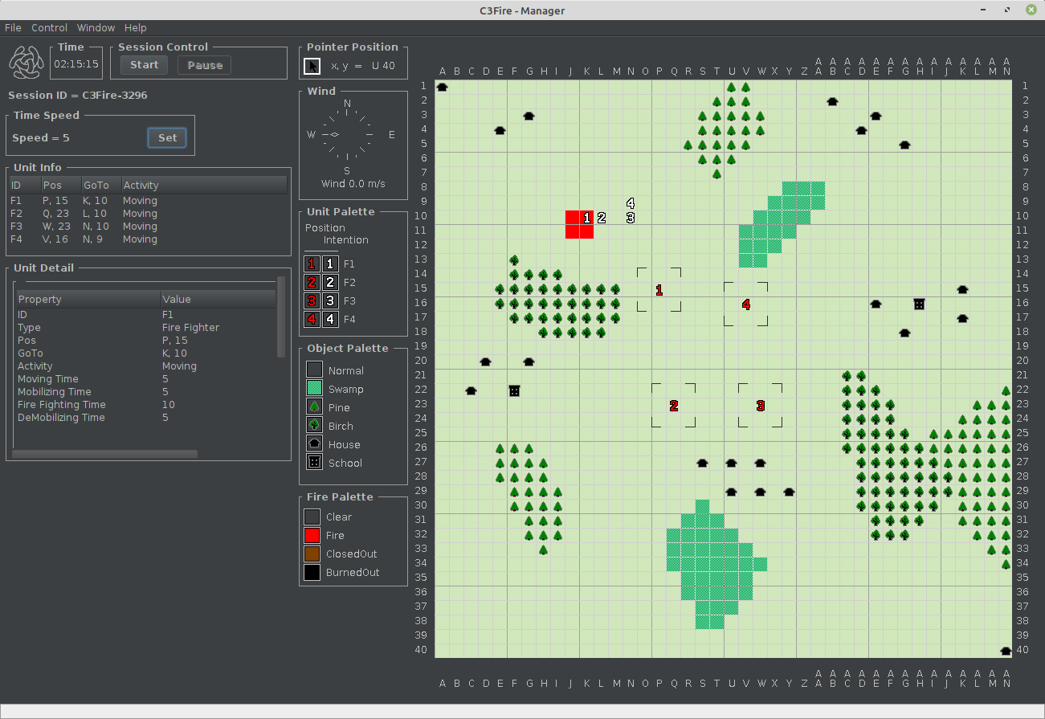This screenshot has height=719, width=1045.
Task: Select F1 intention icon in Unit Palette
Action: tap(330, 263)
